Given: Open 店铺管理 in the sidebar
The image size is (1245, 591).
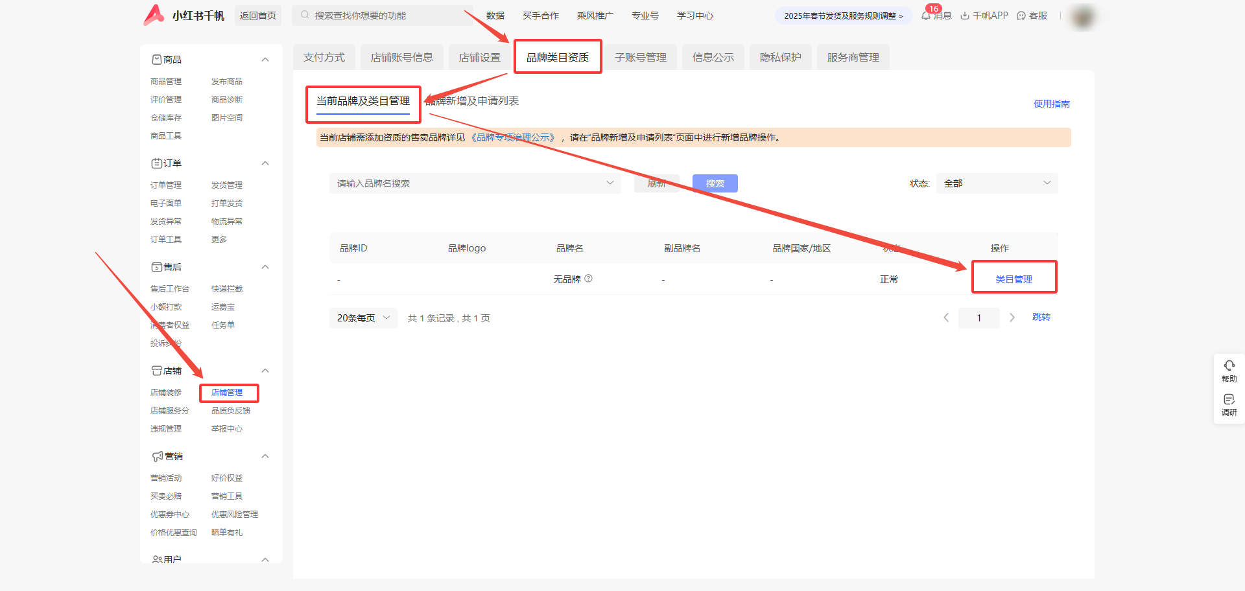Looking at the screenshot, I should [x=227, y=393].
